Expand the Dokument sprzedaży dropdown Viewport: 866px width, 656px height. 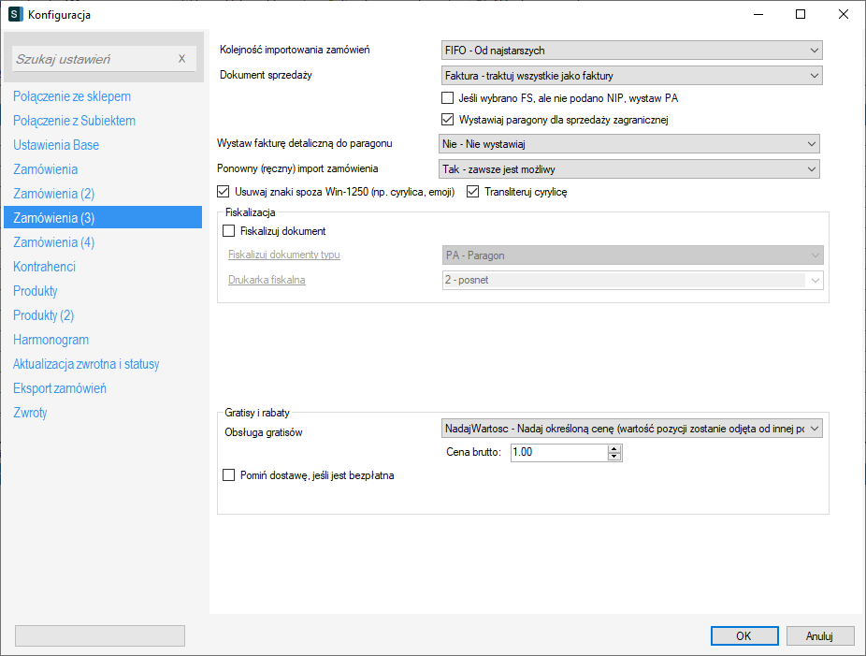[x=631, y=76]
